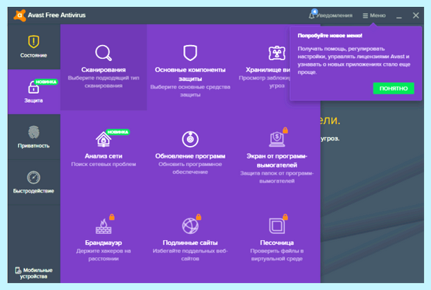
Task: Click the Брандмауэр firewall icon
Action: pos(103,226)
